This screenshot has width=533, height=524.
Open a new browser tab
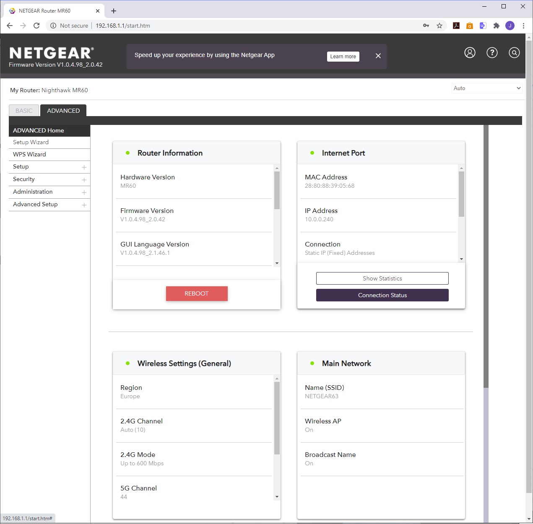point(114,11)
